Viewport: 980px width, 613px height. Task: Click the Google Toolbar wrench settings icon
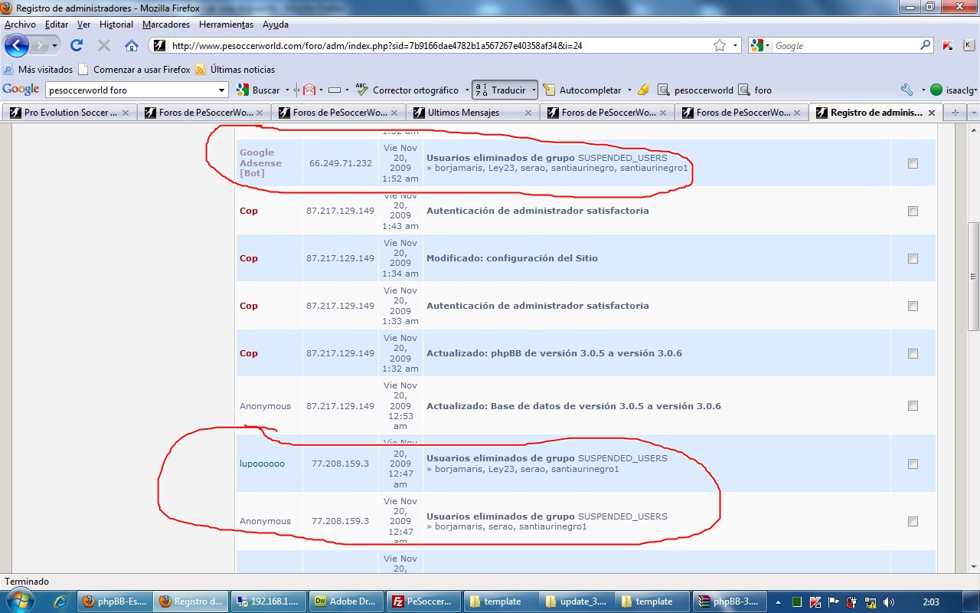pyautogui.click(x=907, y=90)
